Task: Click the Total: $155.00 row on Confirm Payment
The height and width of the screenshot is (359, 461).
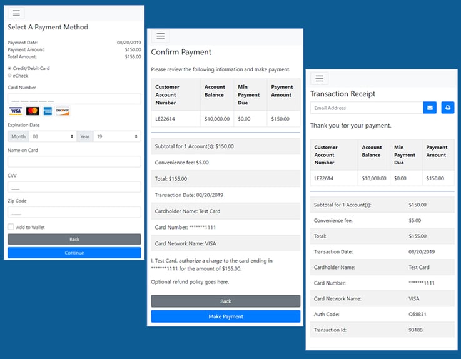Action: [x=226, y=179]
